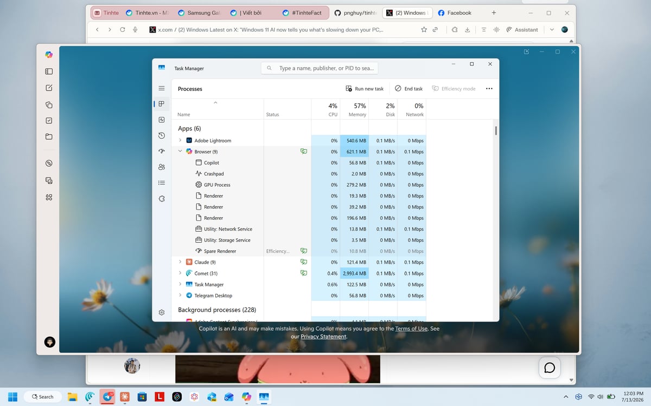
Task: Open Details list icon in Task Manager
Action: (x=162, y=182)
